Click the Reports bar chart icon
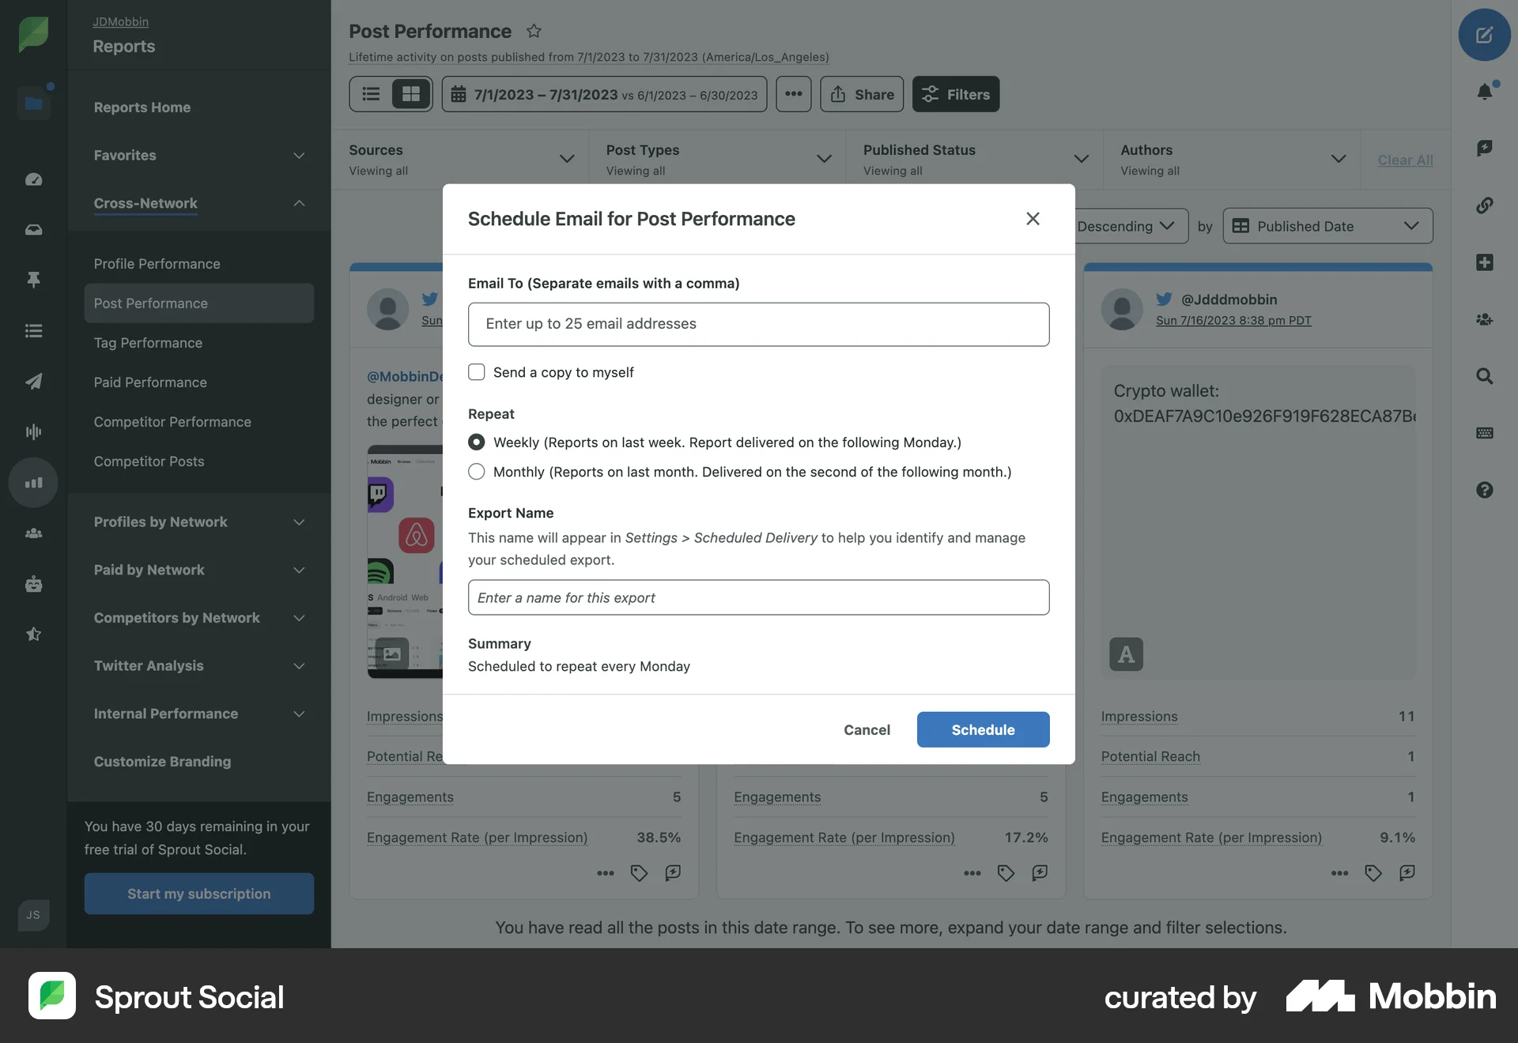The width and height of the screenshot is (1518, 1043). coord(33,482)
